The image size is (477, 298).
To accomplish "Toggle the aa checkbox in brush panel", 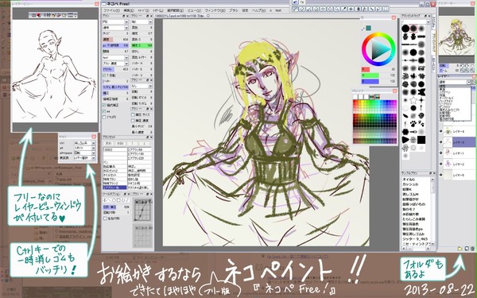I will [104, 111].
